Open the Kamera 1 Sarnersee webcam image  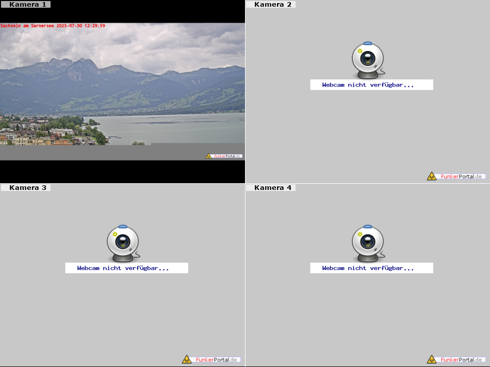click(123, 91)
